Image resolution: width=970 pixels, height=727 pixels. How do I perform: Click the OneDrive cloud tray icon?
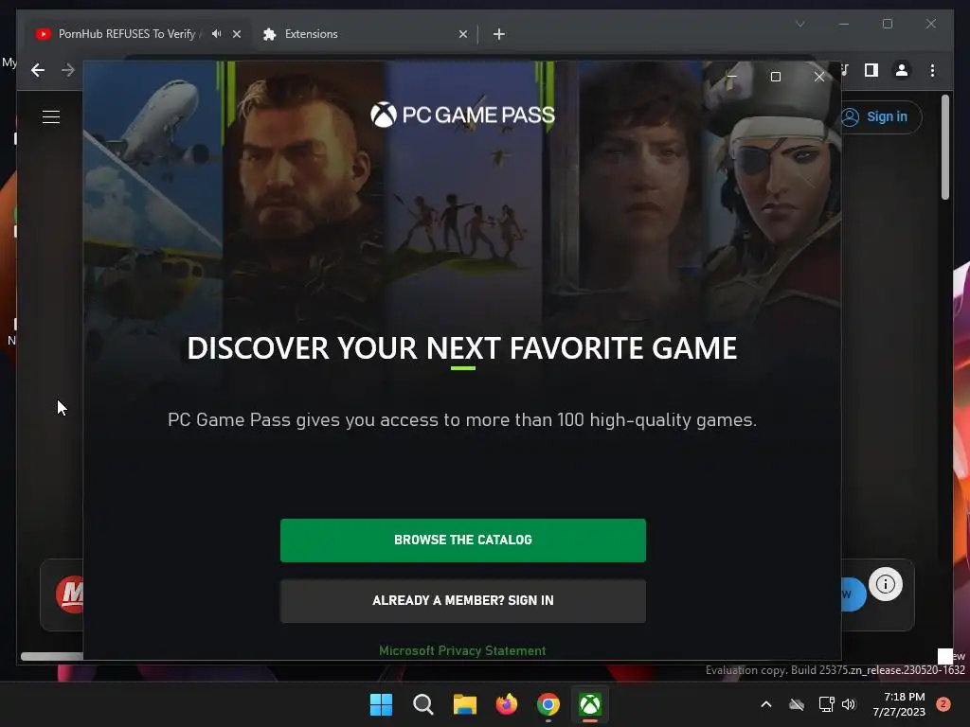click(x=797, y=704)
